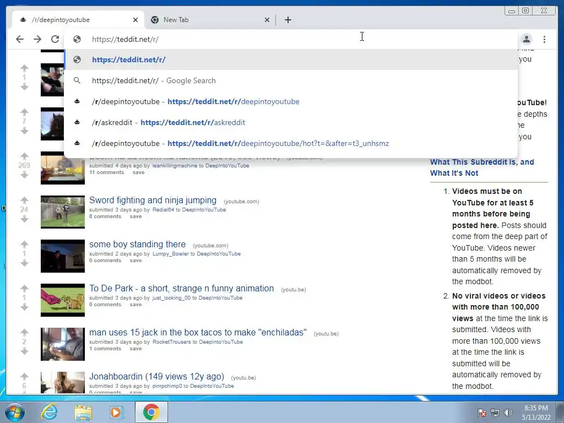Image resolution: width=564 pixels, height=423 pixels.
Task: Open thumbnail of Sword fighting and ninja jumping
Action: point(63,212)
